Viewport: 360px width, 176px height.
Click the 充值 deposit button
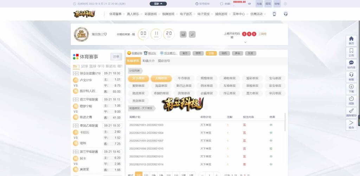tap(259, 4)
